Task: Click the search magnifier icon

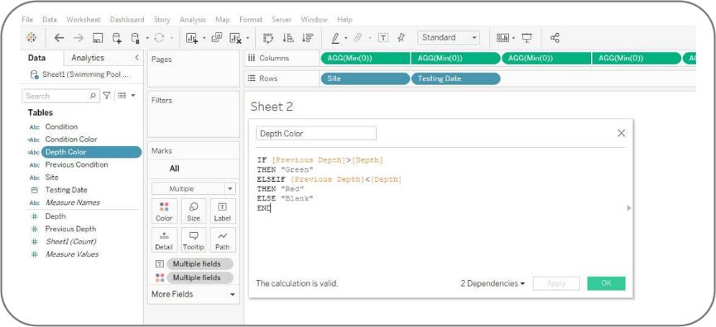Action: 93,96
